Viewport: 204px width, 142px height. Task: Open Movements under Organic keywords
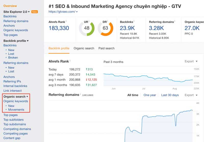pos(16,110)
